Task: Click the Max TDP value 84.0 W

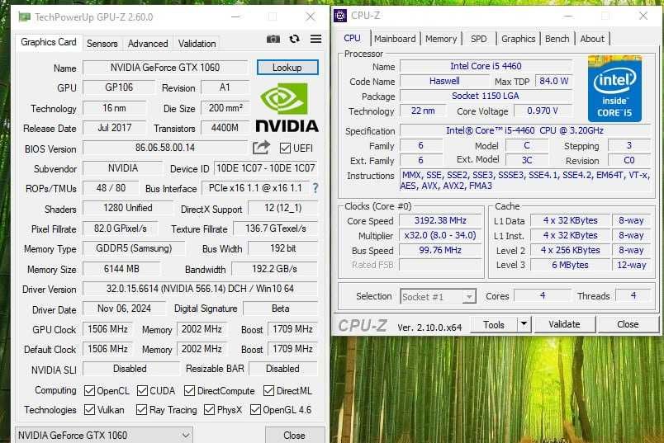Action: click(554, 81)
